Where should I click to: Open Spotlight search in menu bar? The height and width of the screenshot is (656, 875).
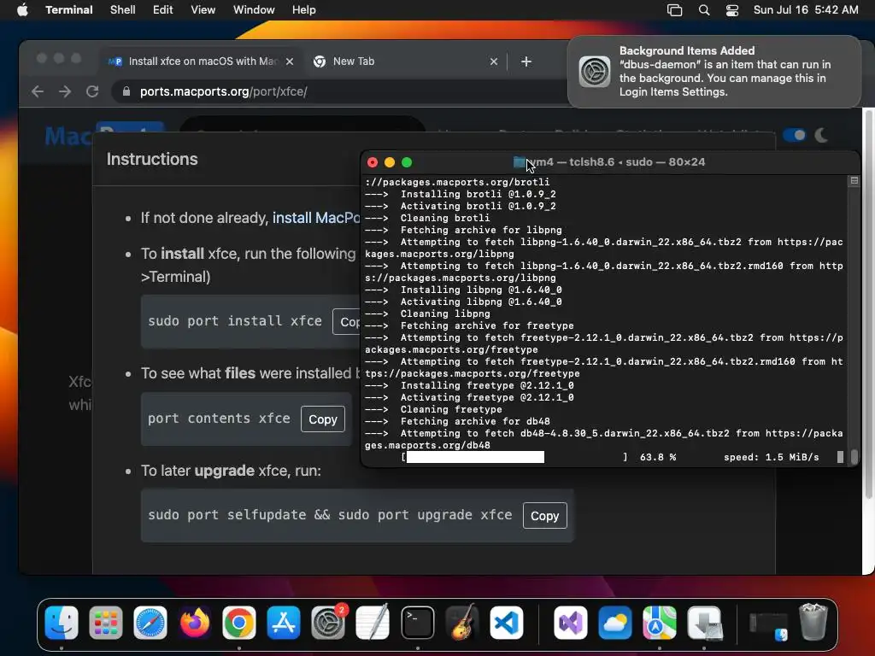(704, 10)
